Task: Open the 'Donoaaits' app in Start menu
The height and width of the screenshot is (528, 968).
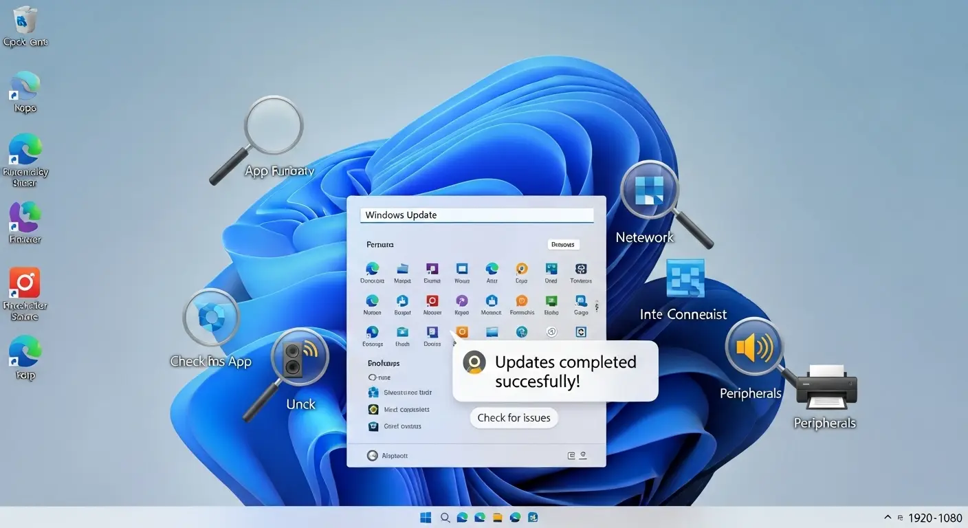Action: pyautogui.click(x=372, y=269)
